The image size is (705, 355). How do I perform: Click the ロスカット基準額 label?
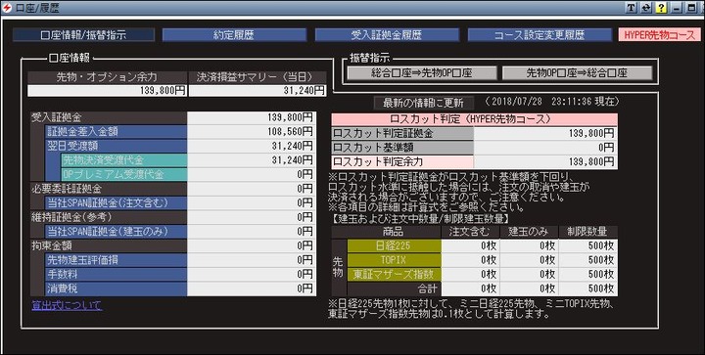pos(402,148)
